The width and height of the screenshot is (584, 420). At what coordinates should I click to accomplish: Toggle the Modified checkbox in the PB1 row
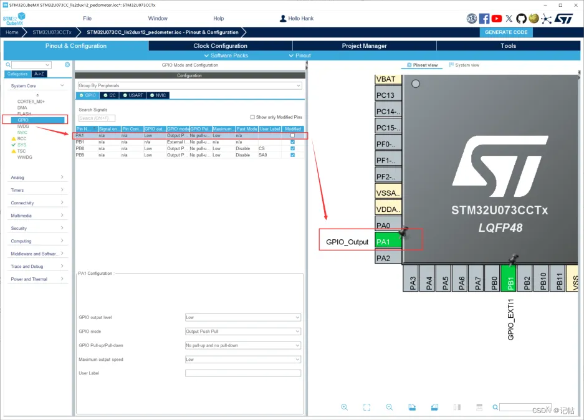(x=292, y=142)
